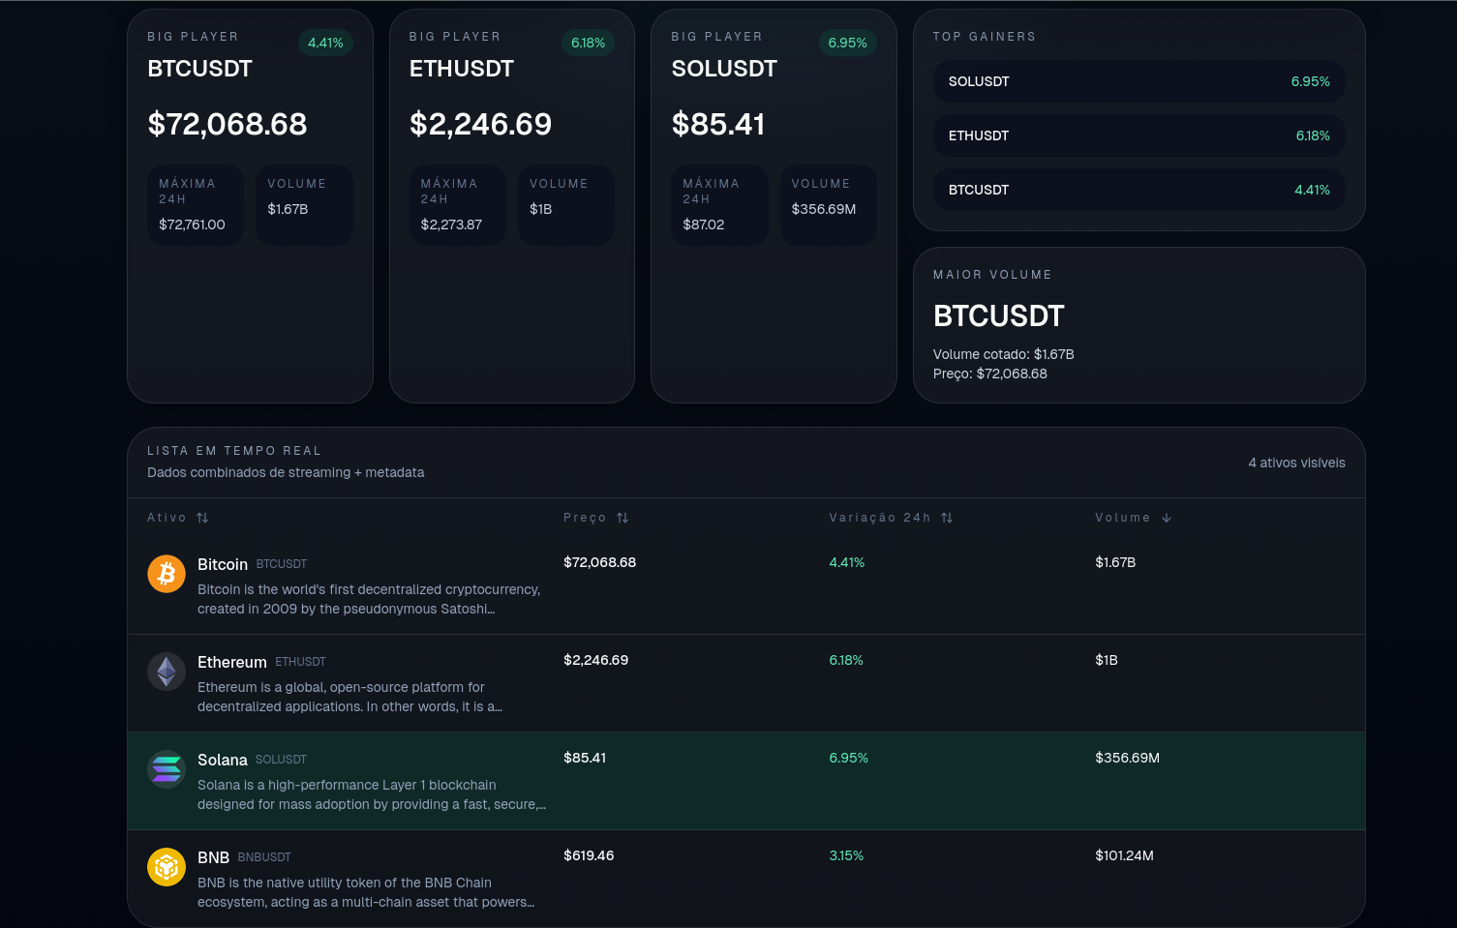Click the MAIOR VOLUME heading

pos(992,275)
